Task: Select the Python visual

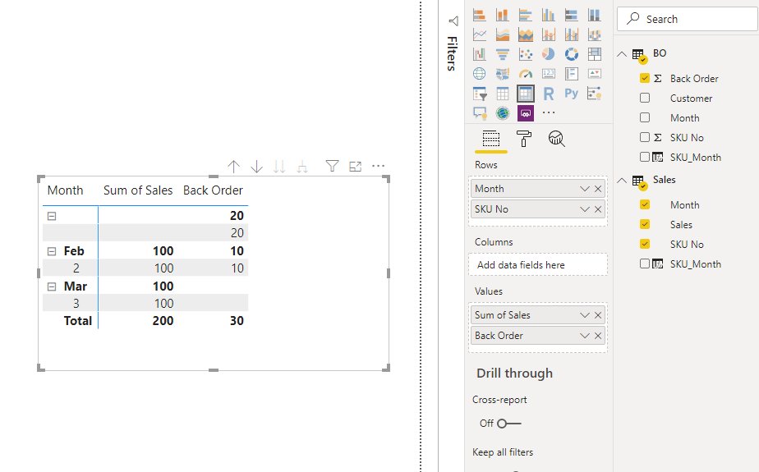Action: click(571, 94)
